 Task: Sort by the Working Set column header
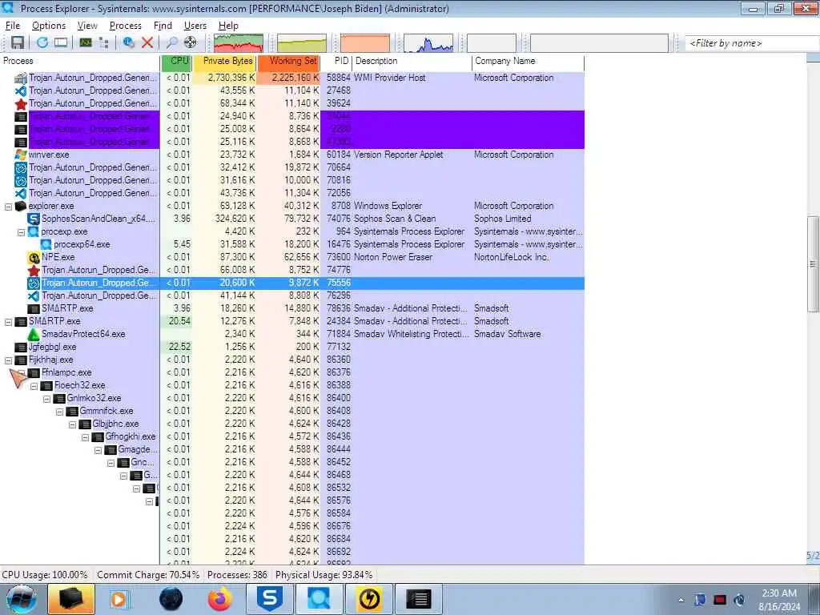click(x=288, y=61)
